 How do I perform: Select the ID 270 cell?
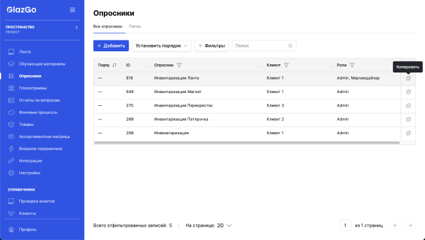129,105
